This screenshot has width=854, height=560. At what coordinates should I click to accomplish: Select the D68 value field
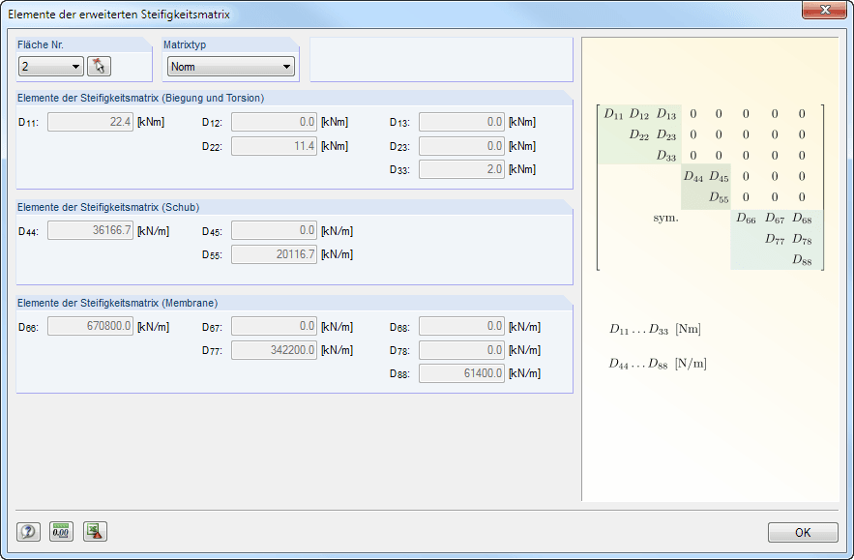(x=462, y=326)
